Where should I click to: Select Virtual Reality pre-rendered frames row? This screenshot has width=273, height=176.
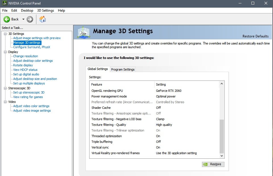coord(155,153)
